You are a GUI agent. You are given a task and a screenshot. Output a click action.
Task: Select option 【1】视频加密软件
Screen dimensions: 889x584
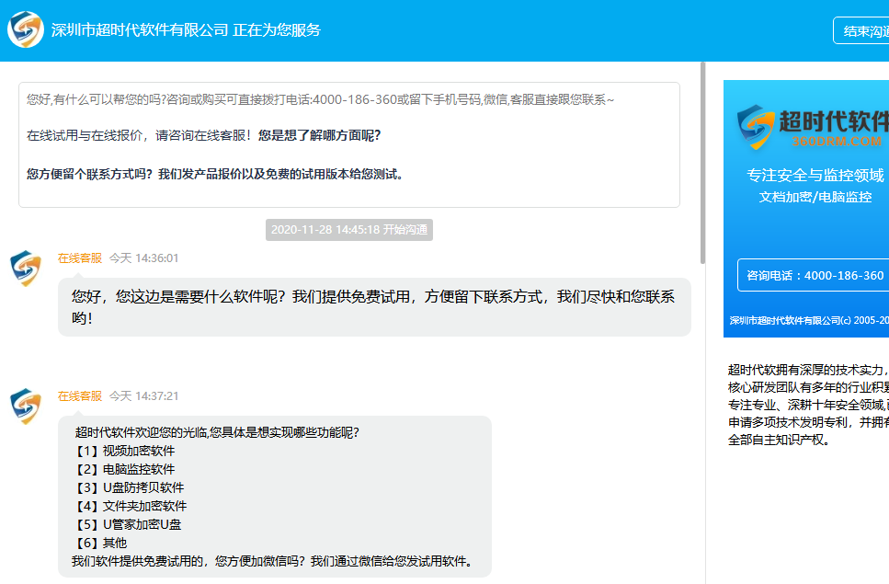(124, 451)
